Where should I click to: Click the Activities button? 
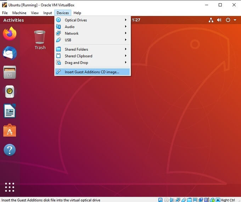[x=13, y=20]
